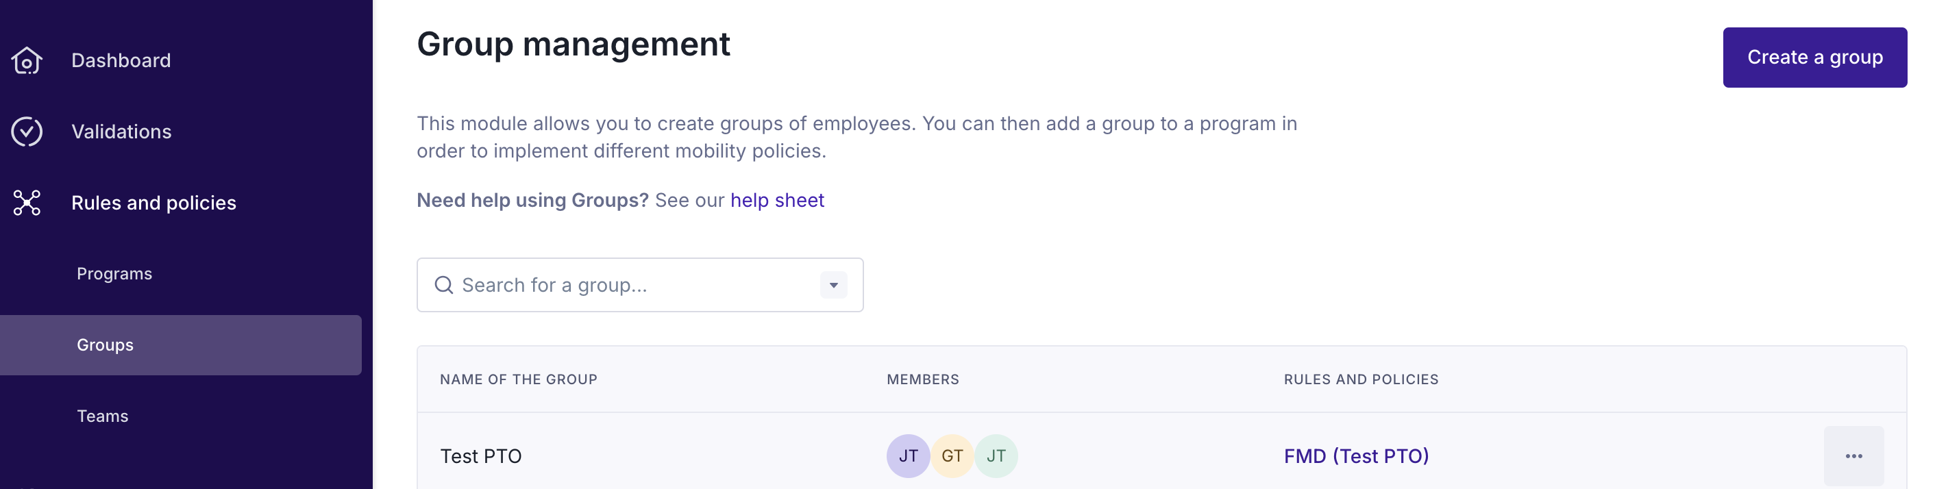Select Groups in the sidebar
Screen dimensions: 1935x489
pos(105,344)
